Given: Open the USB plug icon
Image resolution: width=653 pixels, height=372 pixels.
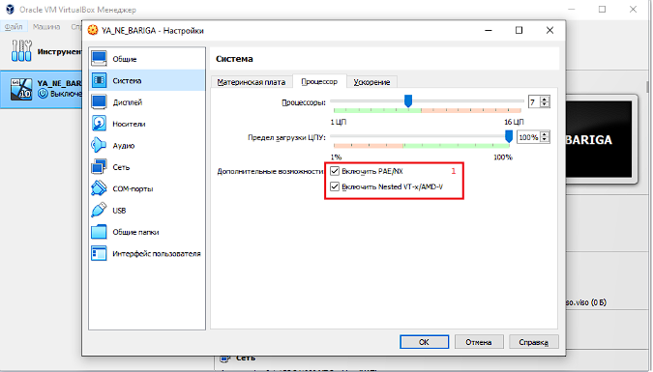Looking at the screenshot, I should 99,210.
